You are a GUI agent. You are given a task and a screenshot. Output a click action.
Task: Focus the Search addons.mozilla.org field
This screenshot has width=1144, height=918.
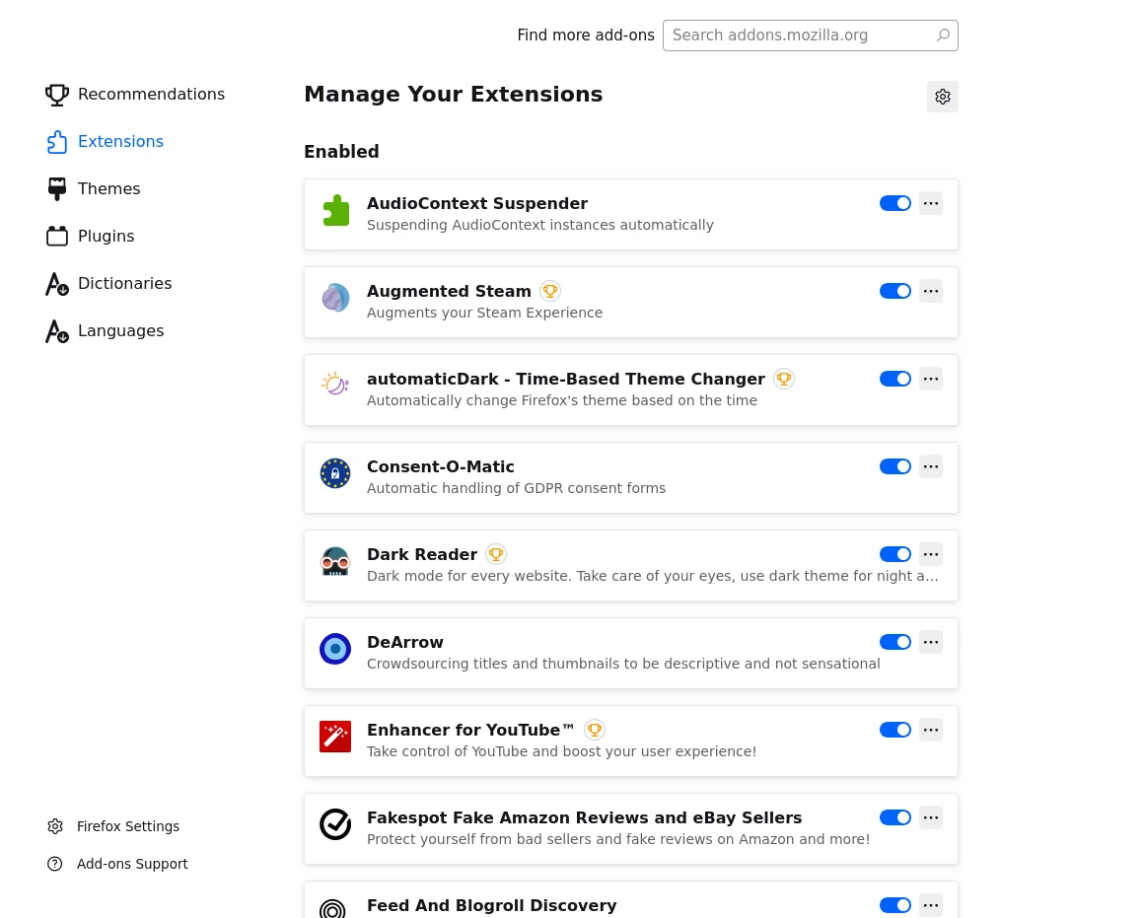810,35
